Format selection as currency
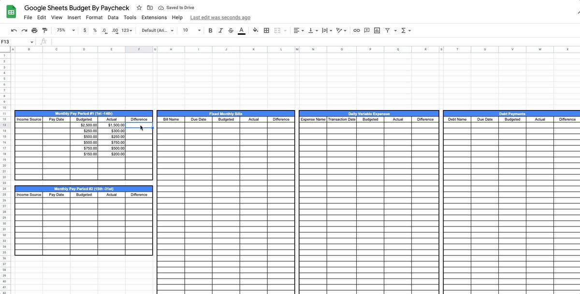Viewport: 580px width, 294px height. pos(85,30)
